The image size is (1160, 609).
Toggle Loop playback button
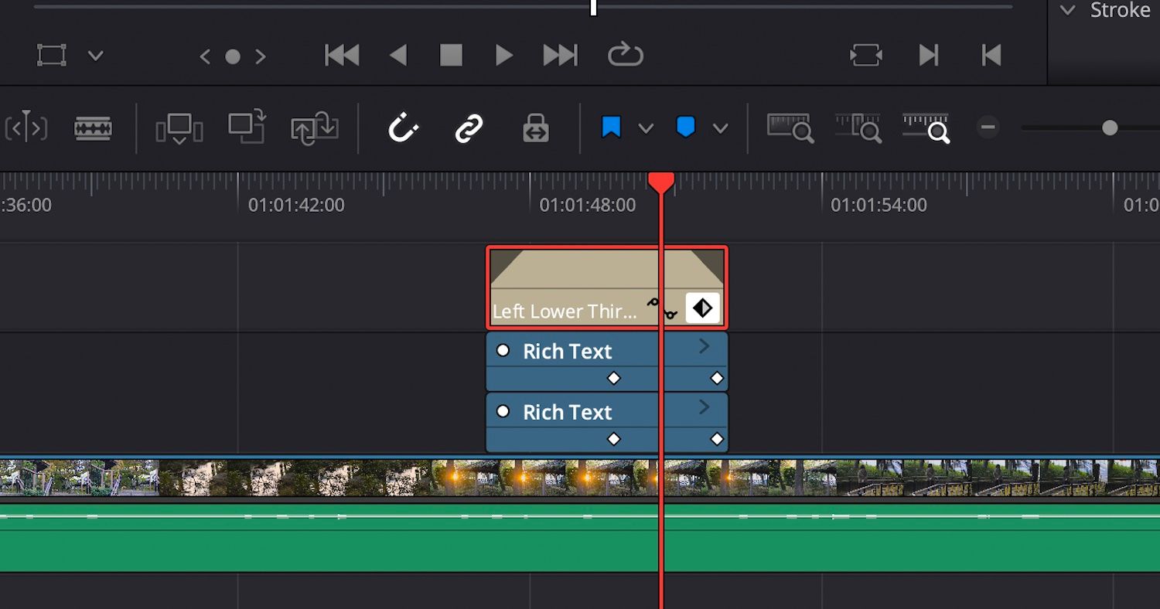625,55
